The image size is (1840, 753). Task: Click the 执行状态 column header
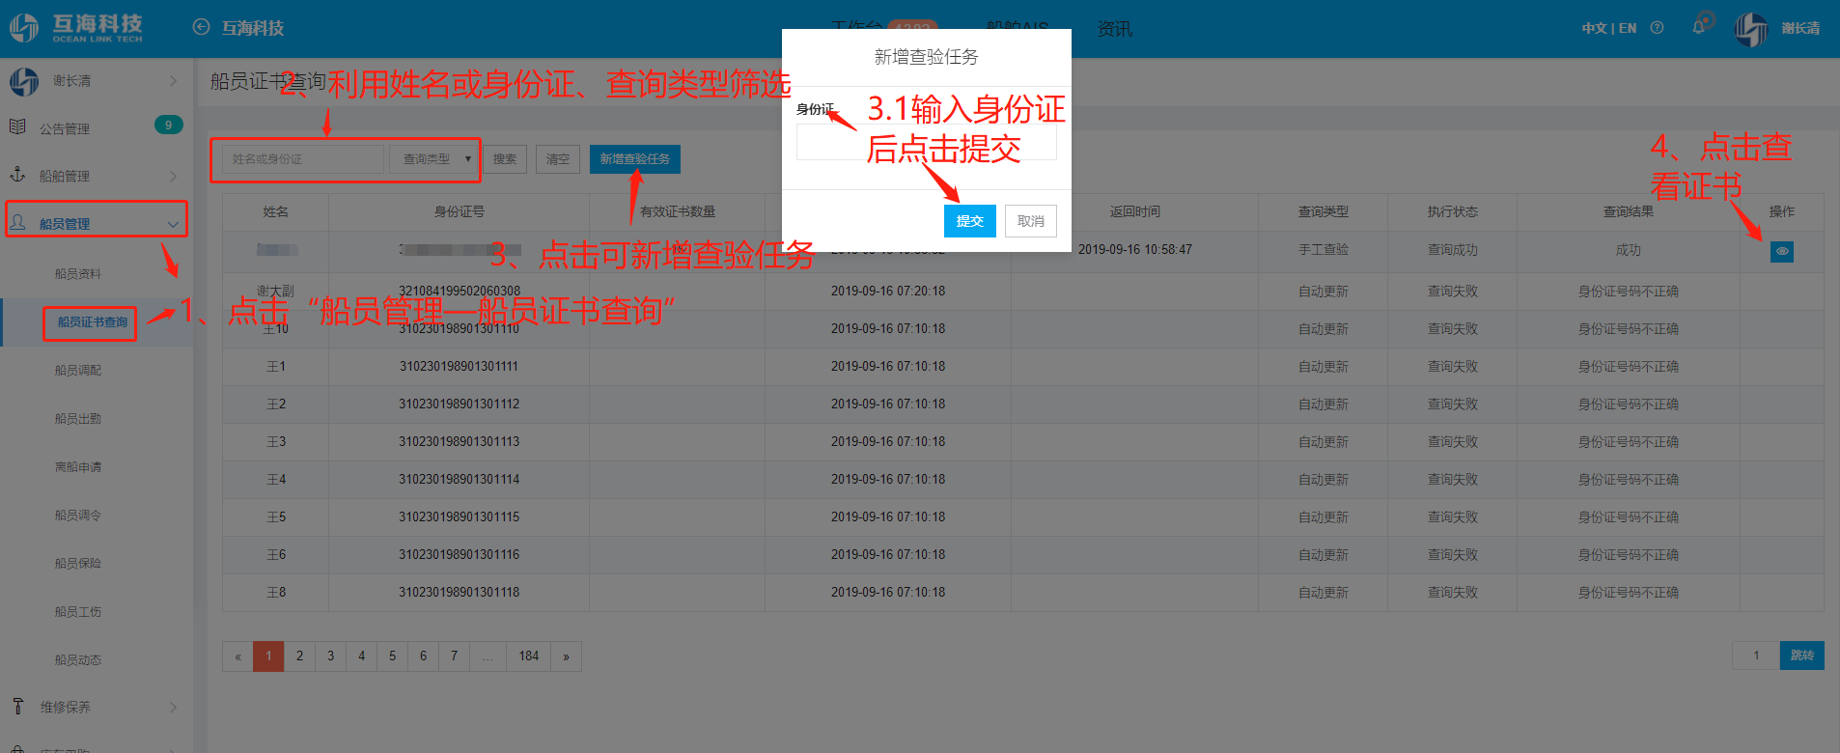point(1453,211)
